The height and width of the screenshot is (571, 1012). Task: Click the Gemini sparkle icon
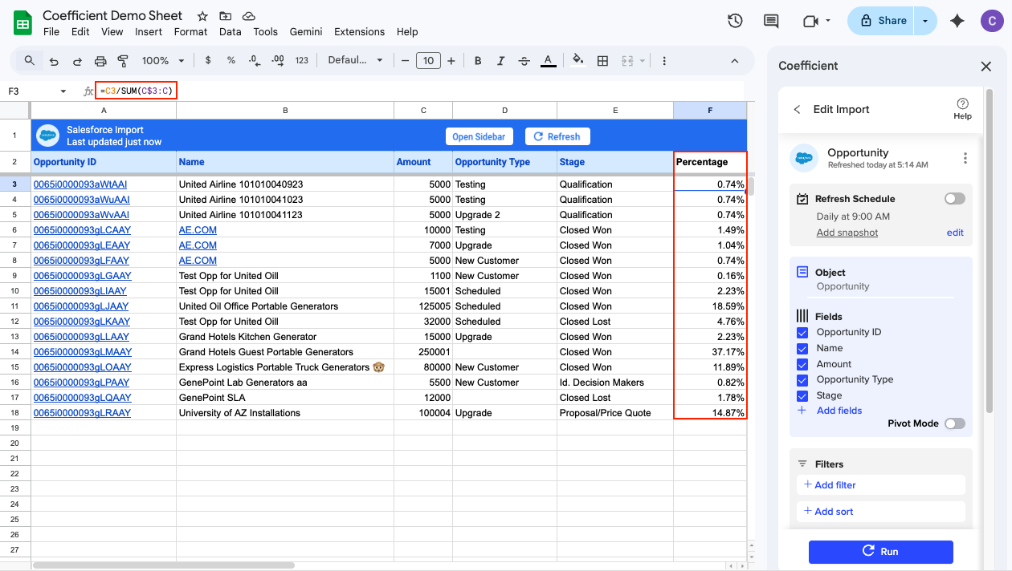(957, 22)
